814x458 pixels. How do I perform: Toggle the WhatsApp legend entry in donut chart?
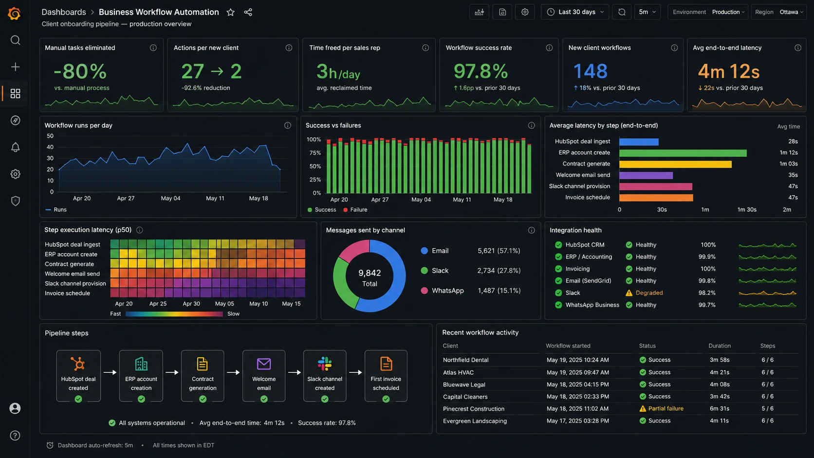(442, 291)
